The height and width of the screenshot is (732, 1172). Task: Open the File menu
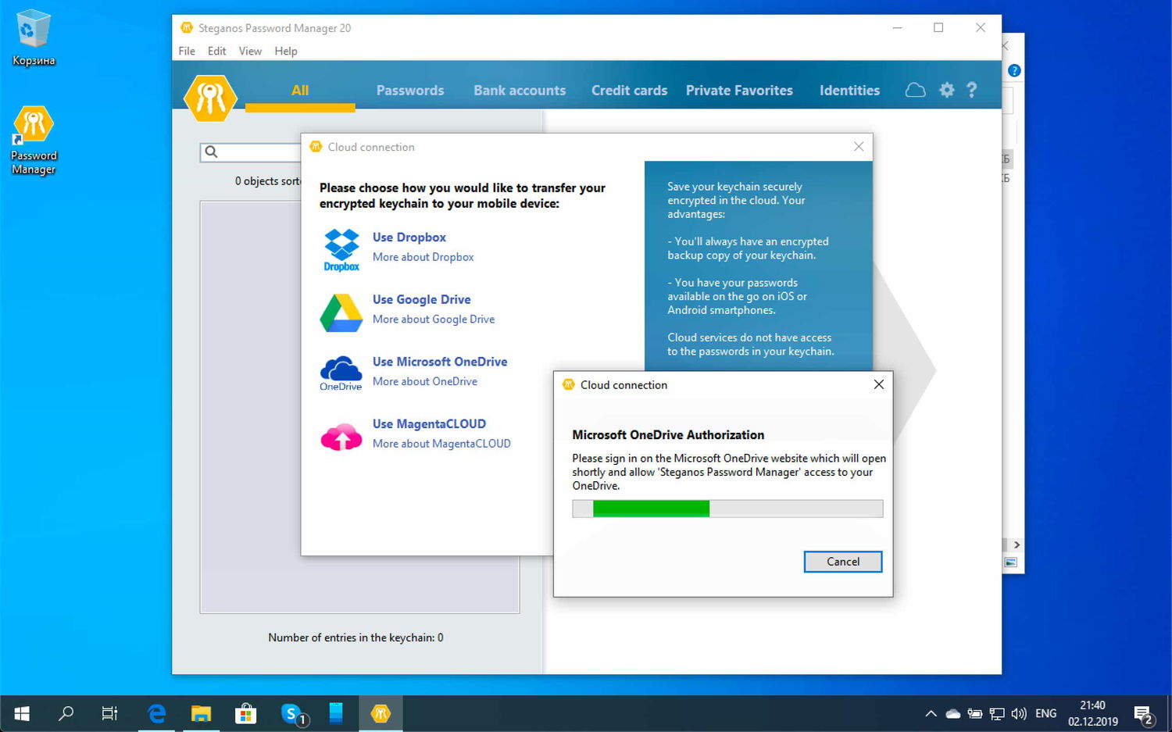click(x=187, y=51)
